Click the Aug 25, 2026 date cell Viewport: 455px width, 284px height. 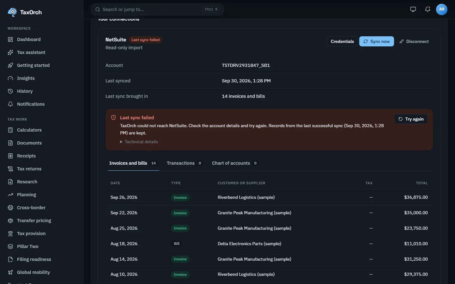point(124,228)
